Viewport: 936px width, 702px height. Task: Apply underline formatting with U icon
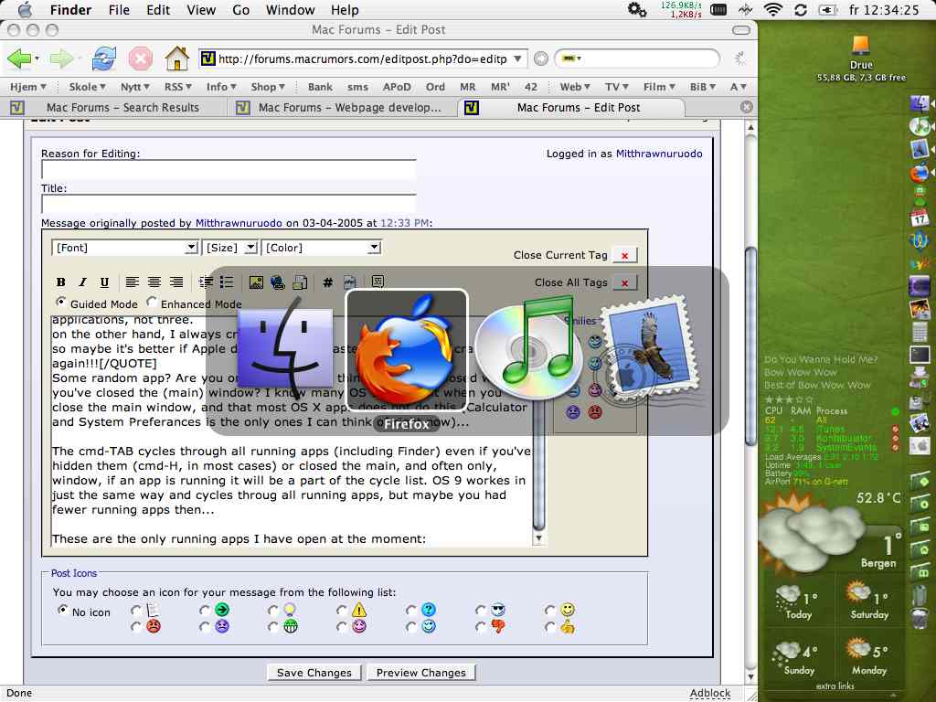coord(104,282)
